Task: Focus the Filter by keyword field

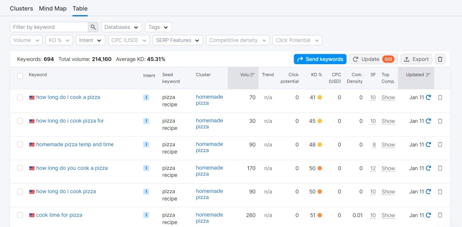Action: coord(49,27)
